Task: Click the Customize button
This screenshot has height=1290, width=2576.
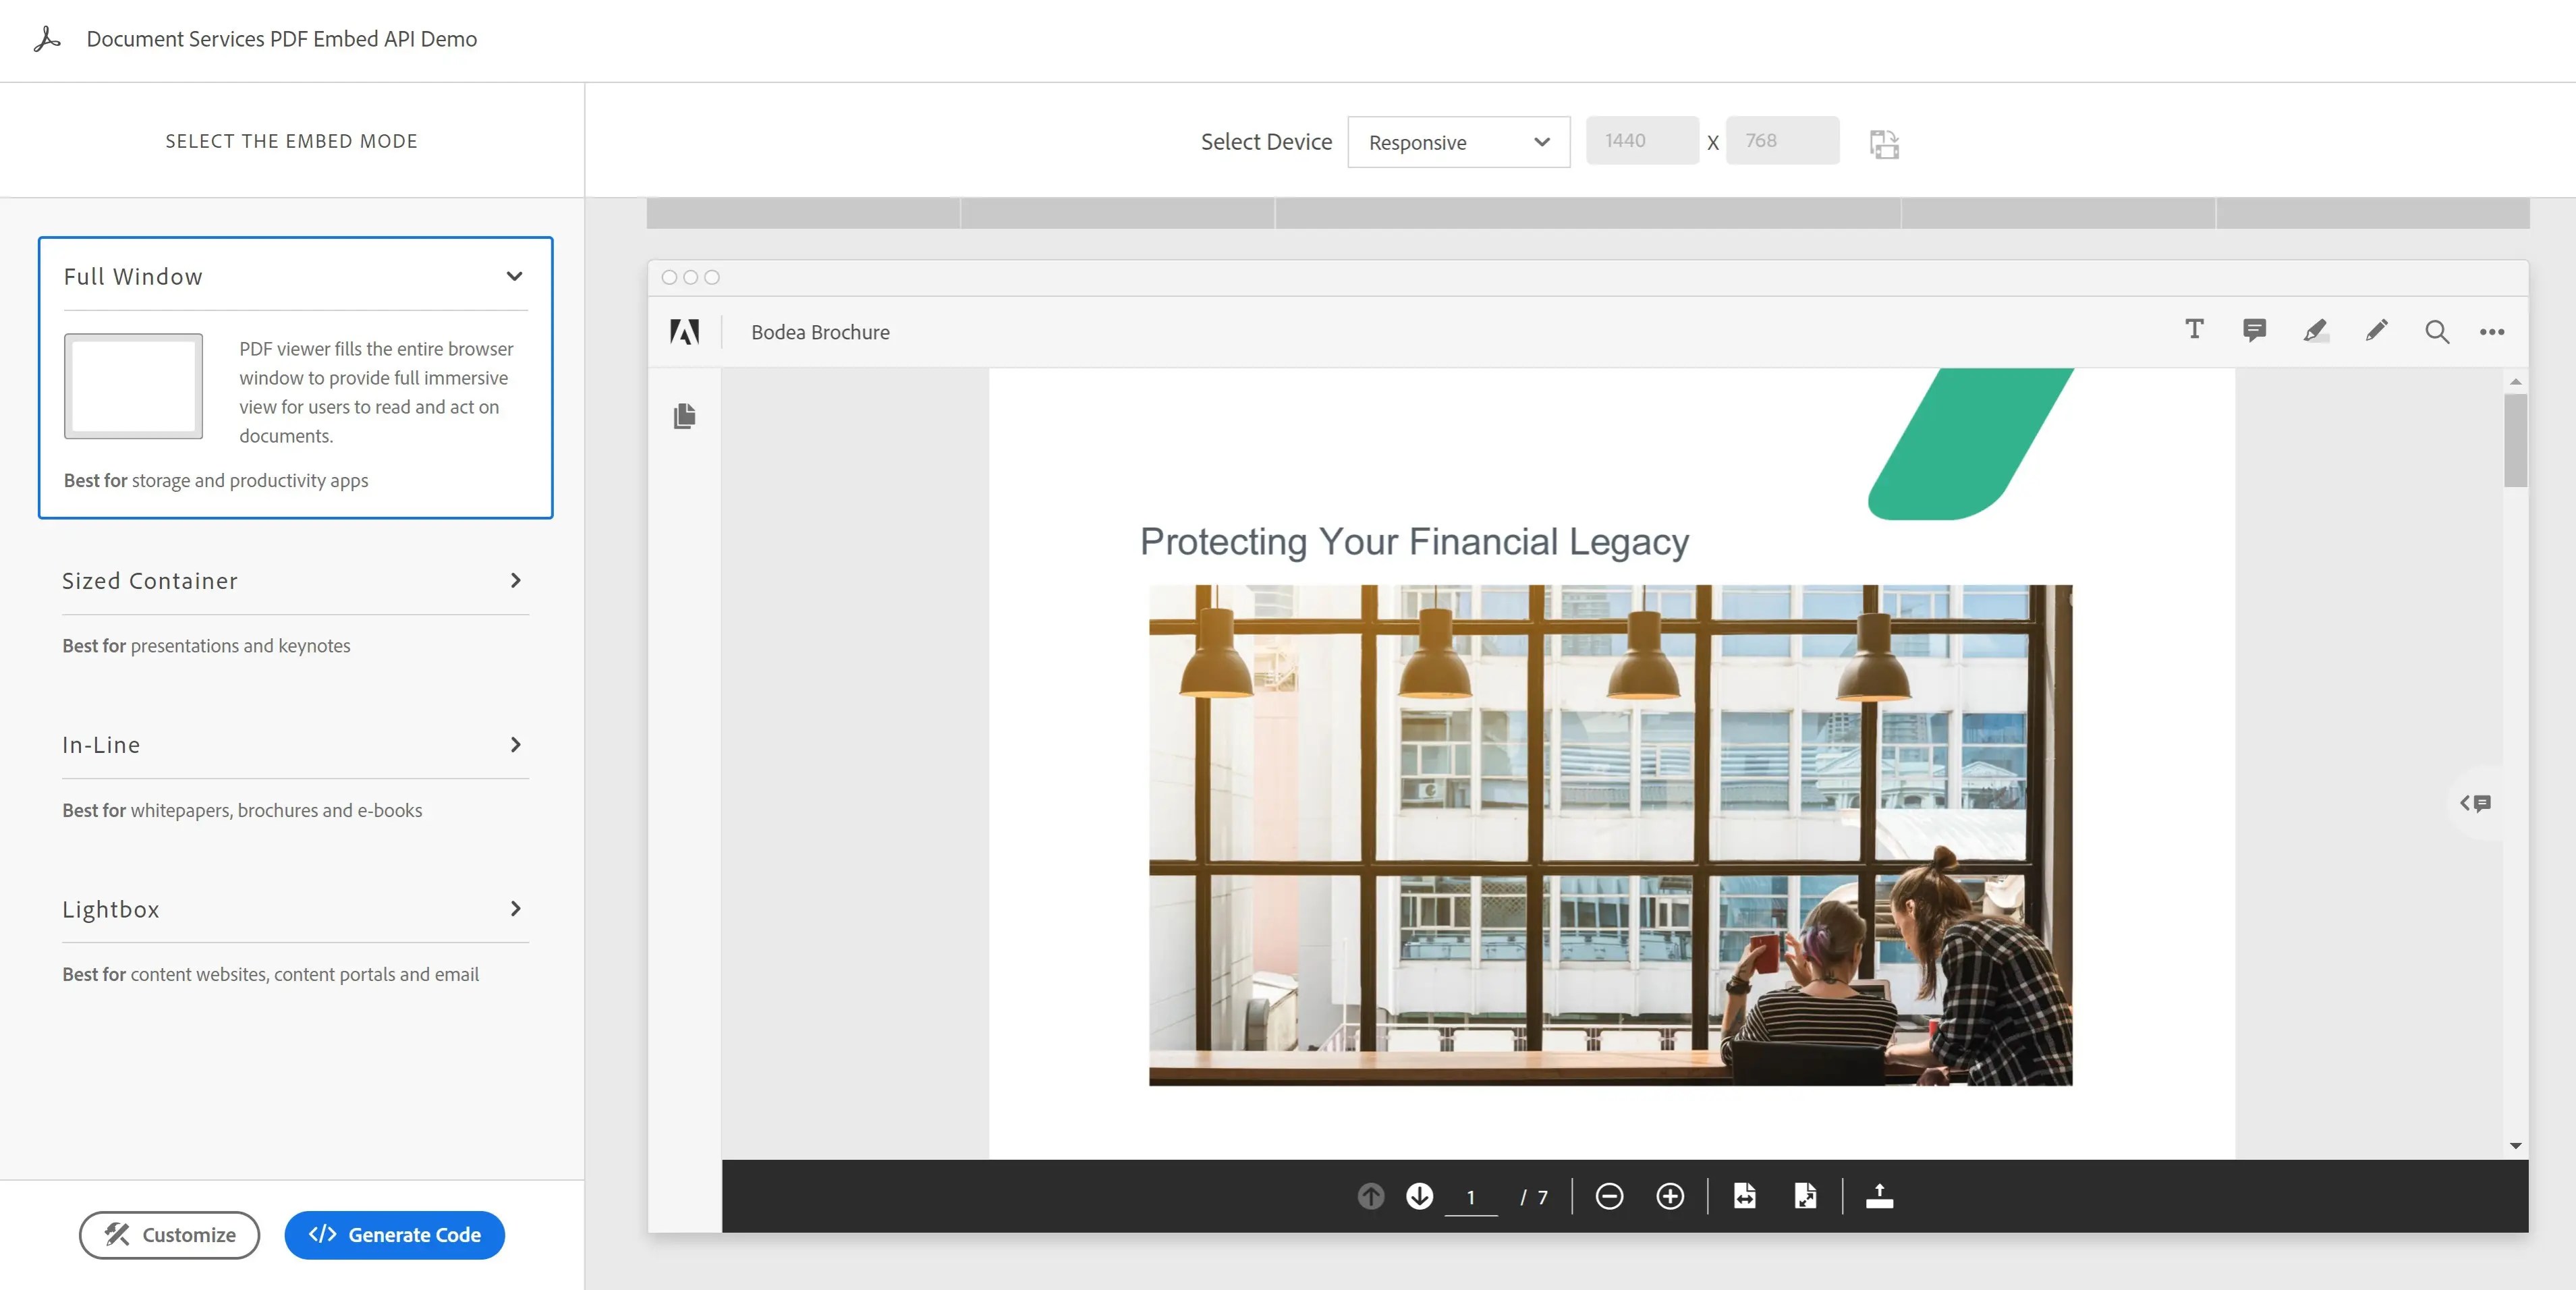Action: pyautogui.click(x=169, y=1235)
